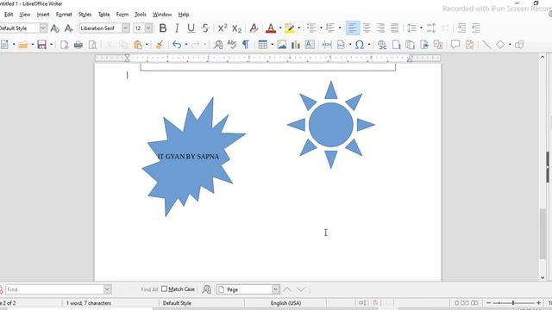The width and height of the screenshot is (552, 310).
Task: Run spelling check
Action: [x=232, y=45]
